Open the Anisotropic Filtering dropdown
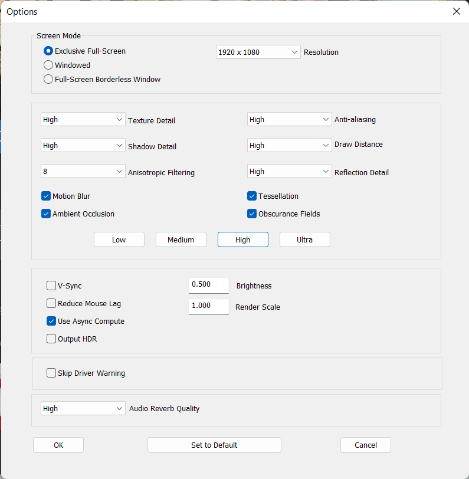 [83, 171]
